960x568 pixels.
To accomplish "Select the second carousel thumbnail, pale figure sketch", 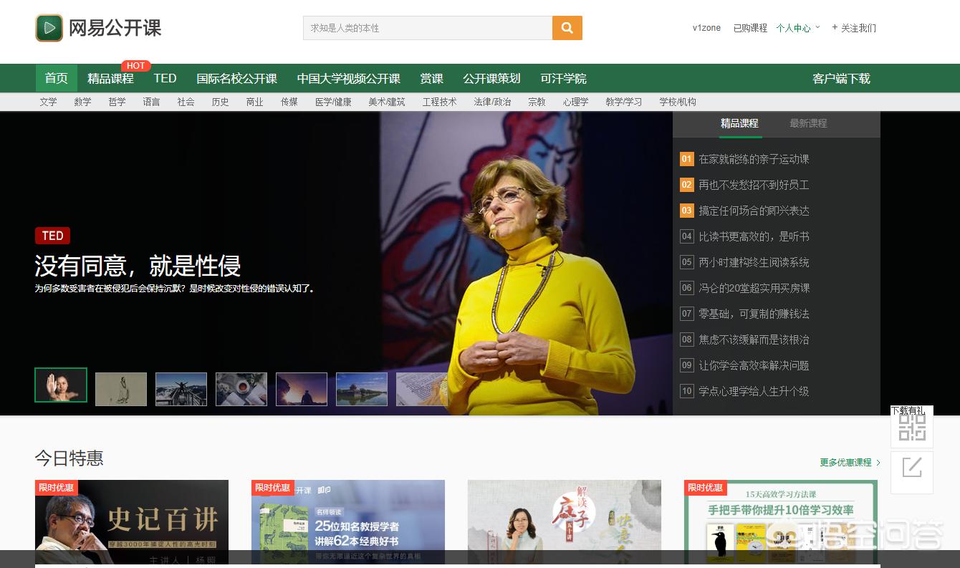I will pos(121,389).
